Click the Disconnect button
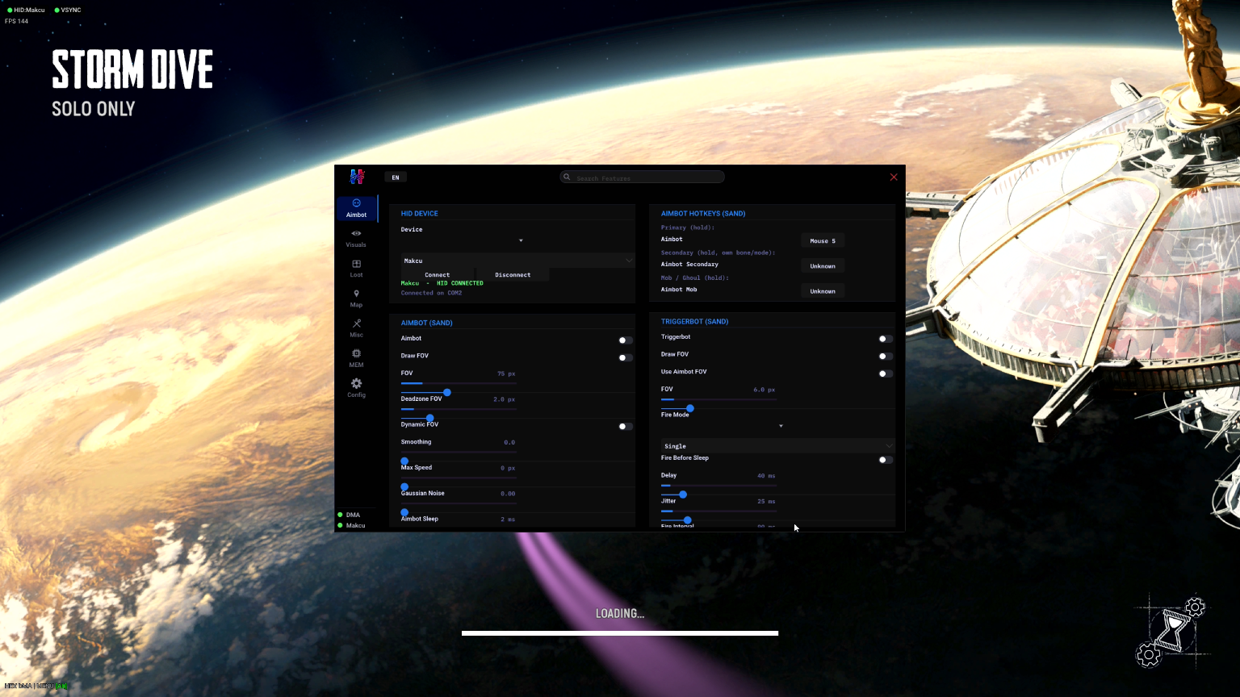This screenshot has width=1240, height=697. pos(513,275)
